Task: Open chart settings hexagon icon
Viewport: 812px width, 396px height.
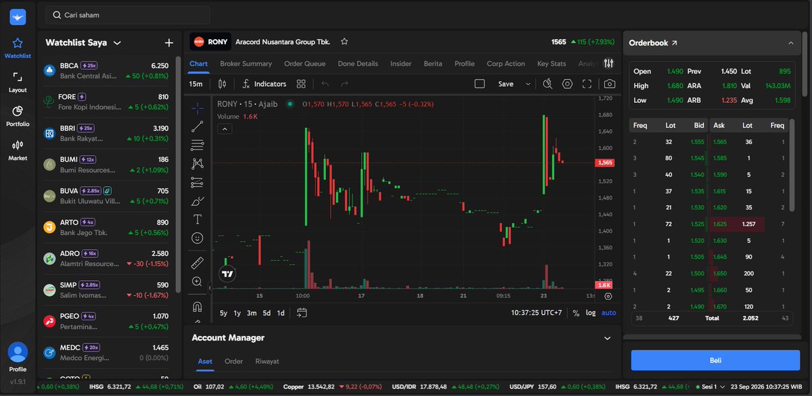Action: click(567, 84)
